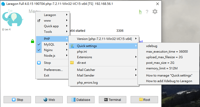Expand the Node.js submenu arrow

click(67, 55)
